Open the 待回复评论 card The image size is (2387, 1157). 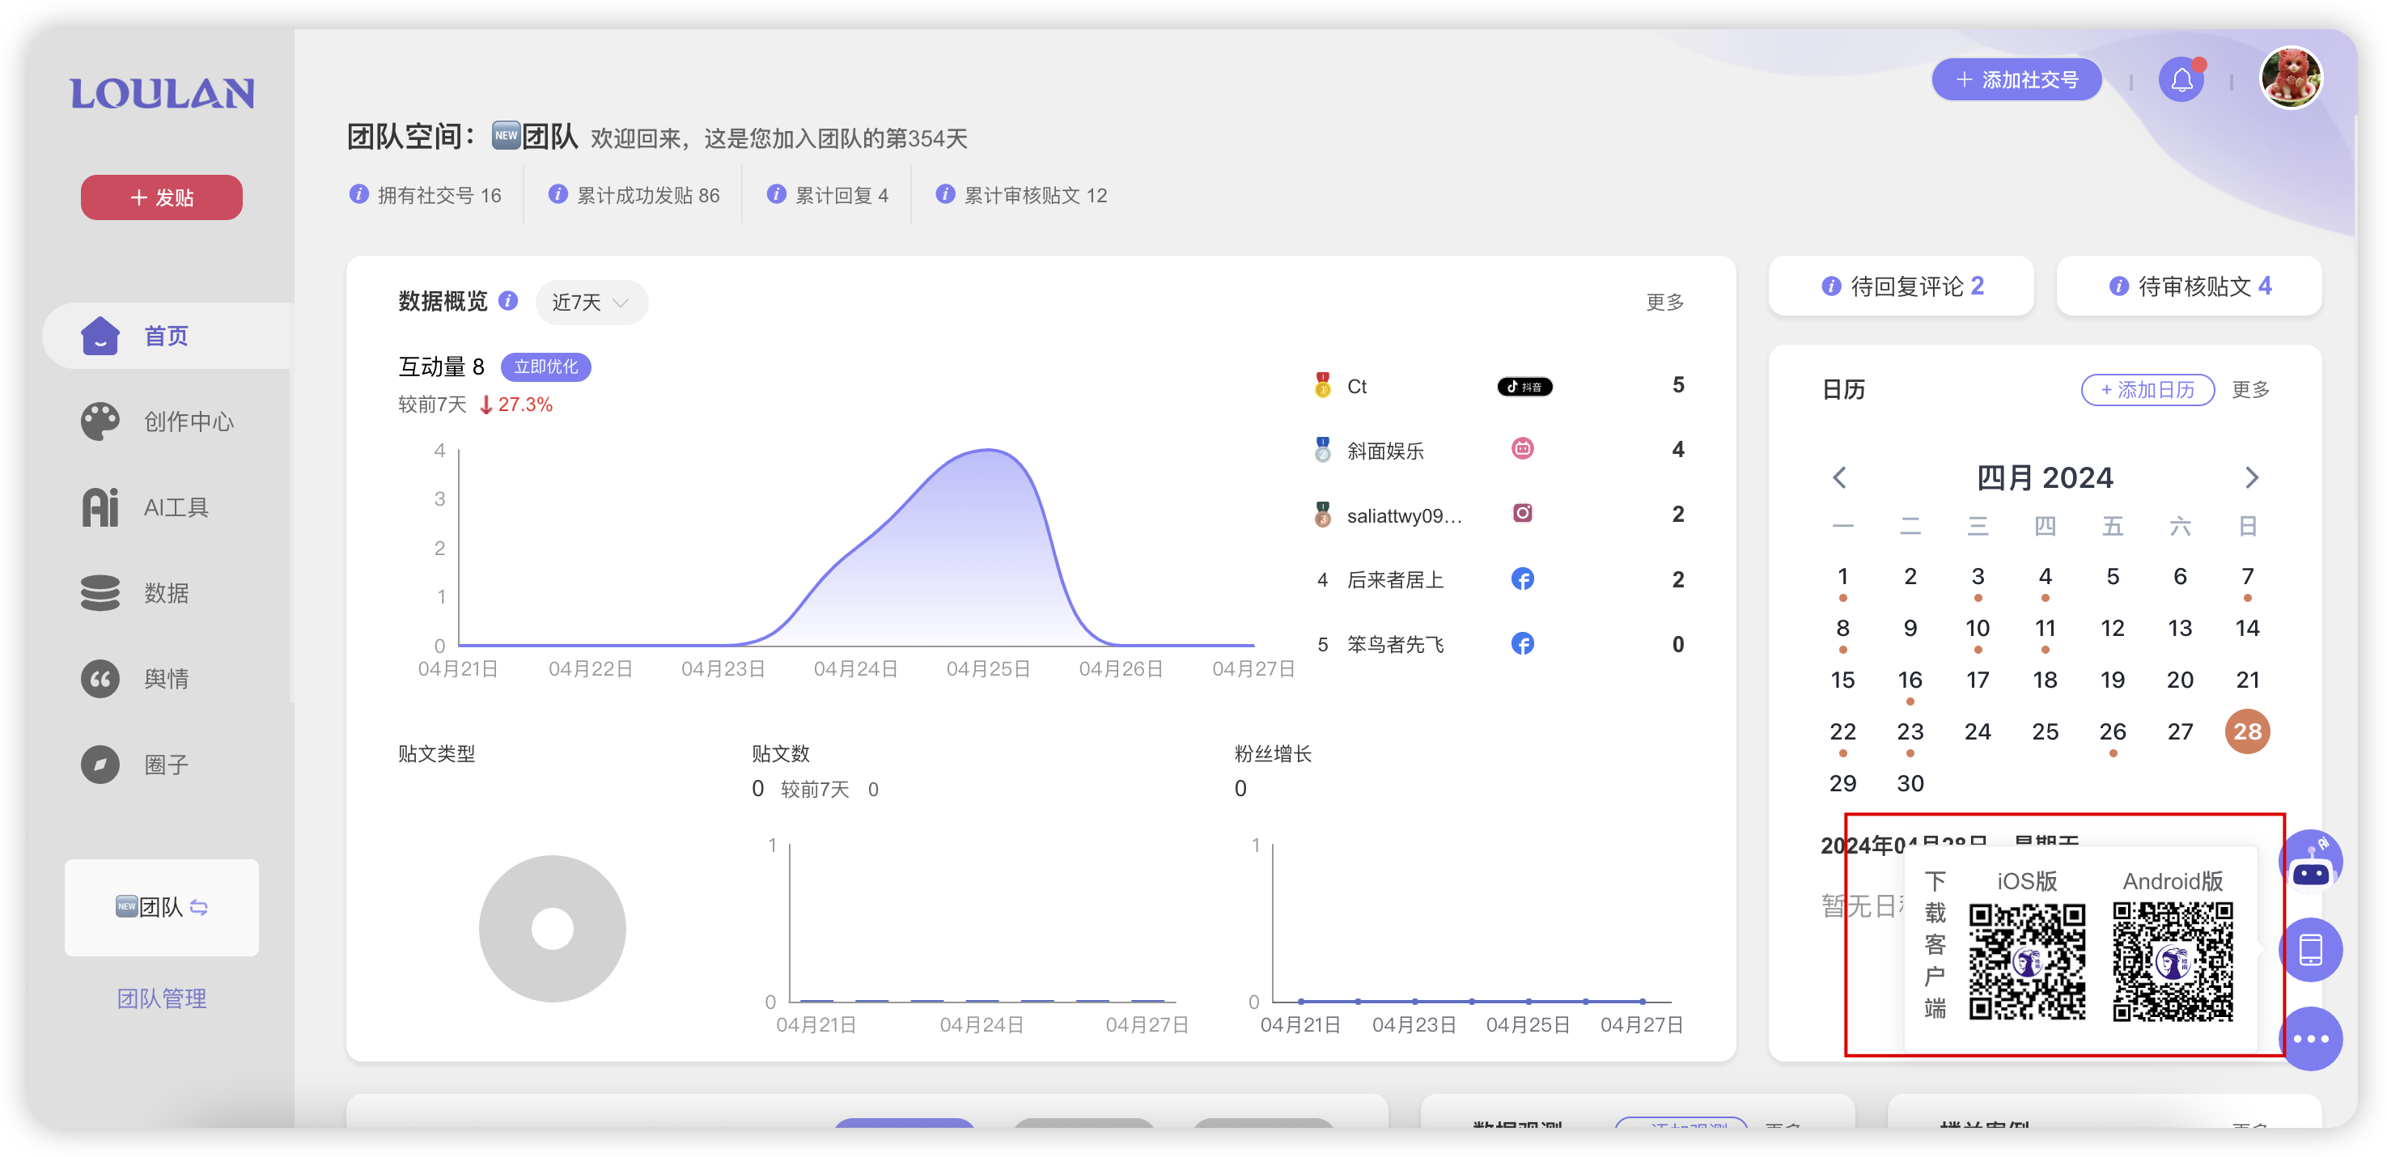point(1902,286)
